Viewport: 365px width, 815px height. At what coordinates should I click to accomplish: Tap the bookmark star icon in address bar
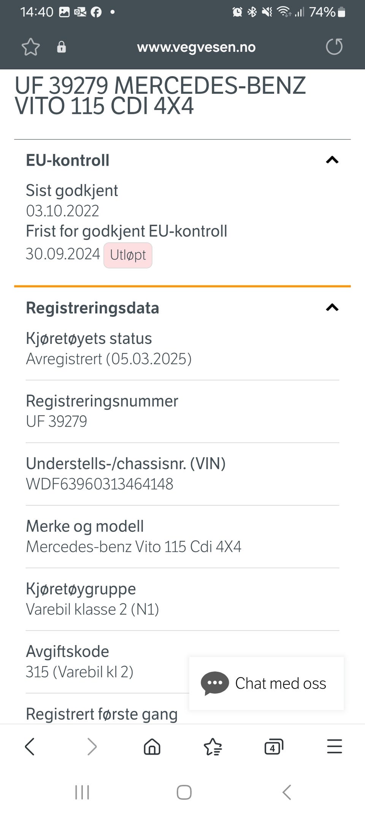(x=30, y=47)
